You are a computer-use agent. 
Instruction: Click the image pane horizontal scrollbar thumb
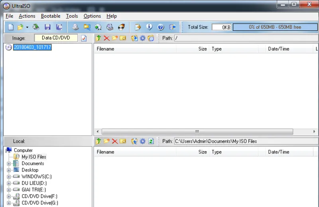point(197,131)
